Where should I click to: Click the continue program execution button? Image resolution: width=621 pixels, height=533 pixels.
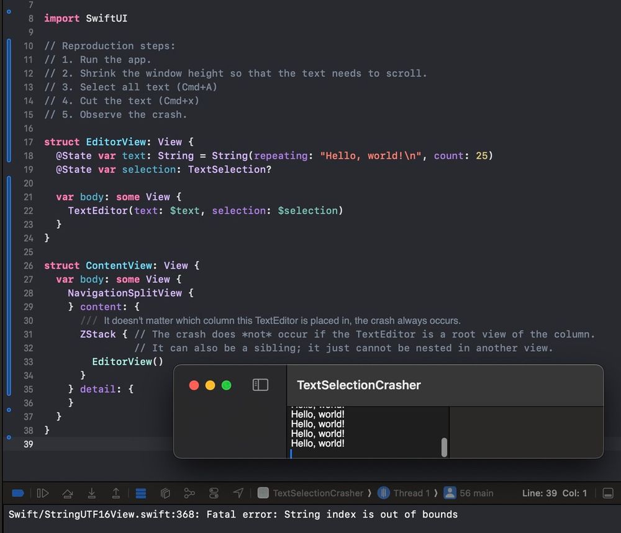tap(43, 493)
